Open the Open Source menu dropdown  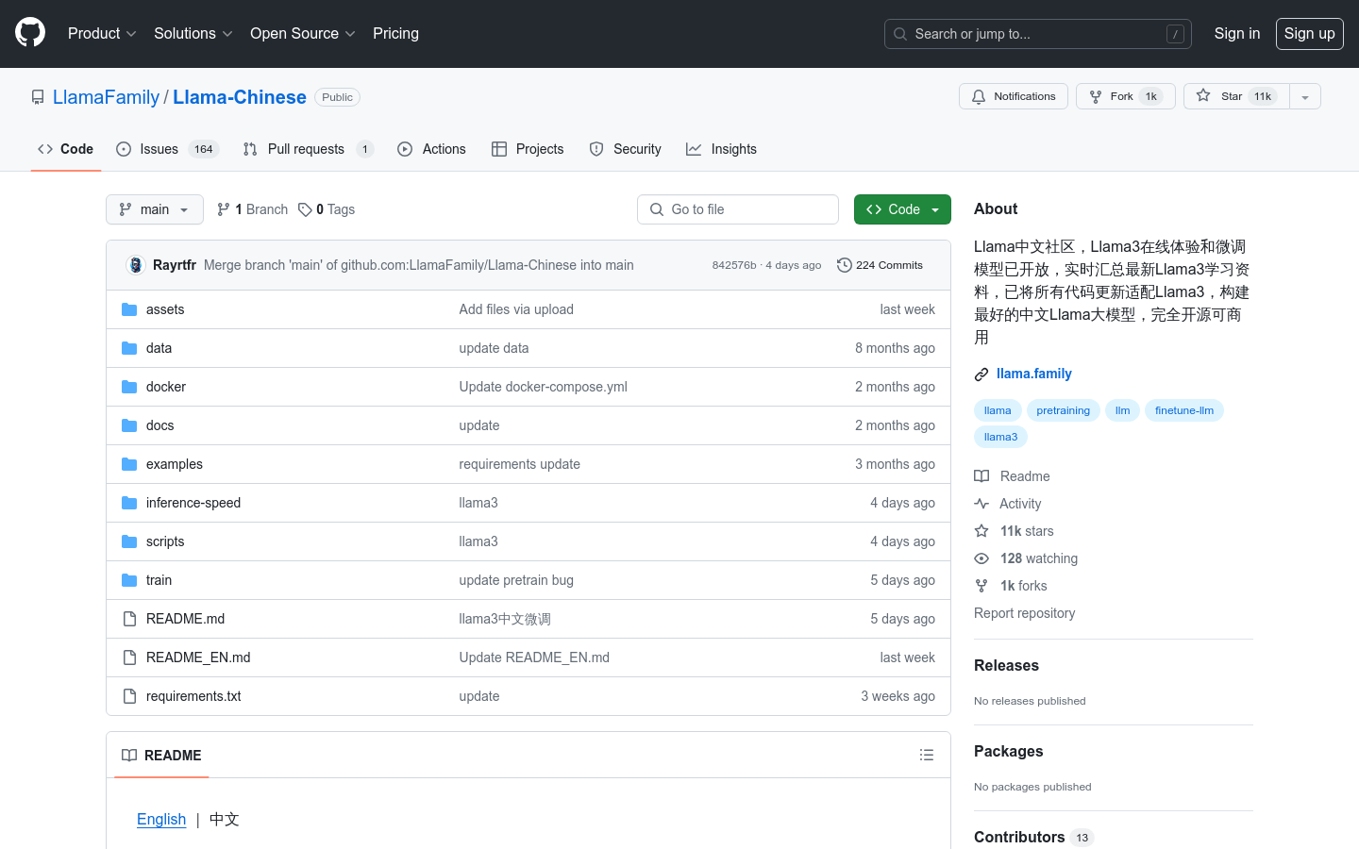pyautogui.click(x=302, y=33)
